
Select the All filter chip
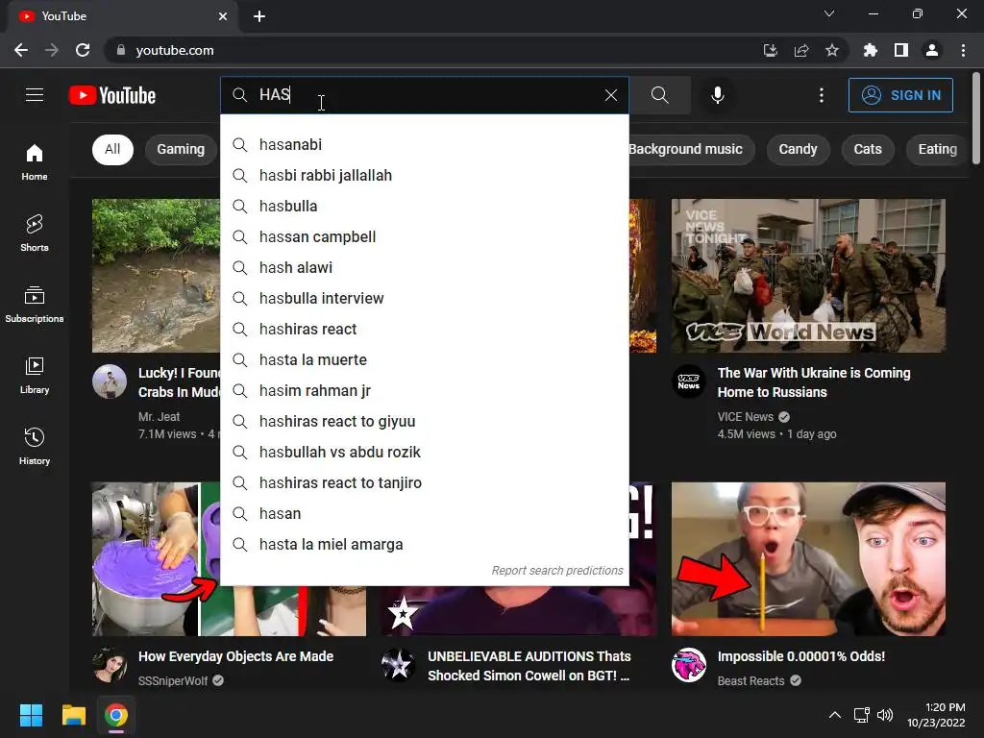[x=112, y=149]
